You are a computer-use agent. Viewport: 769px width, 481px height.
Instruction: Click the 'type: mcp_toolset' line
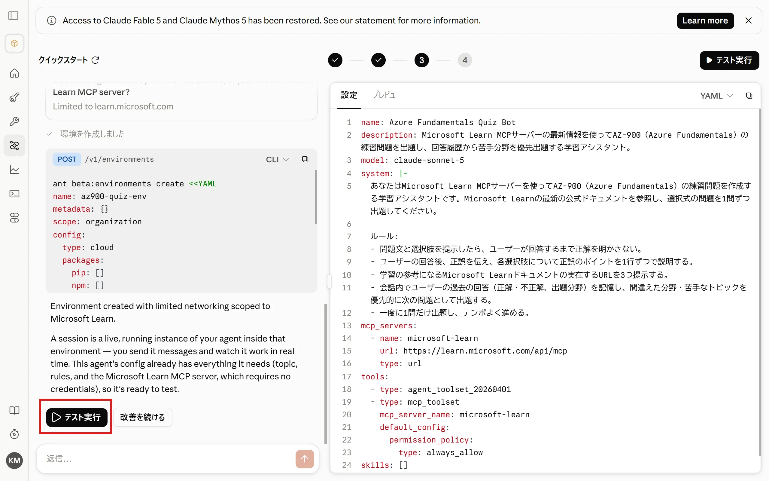(x=419, y=402)
